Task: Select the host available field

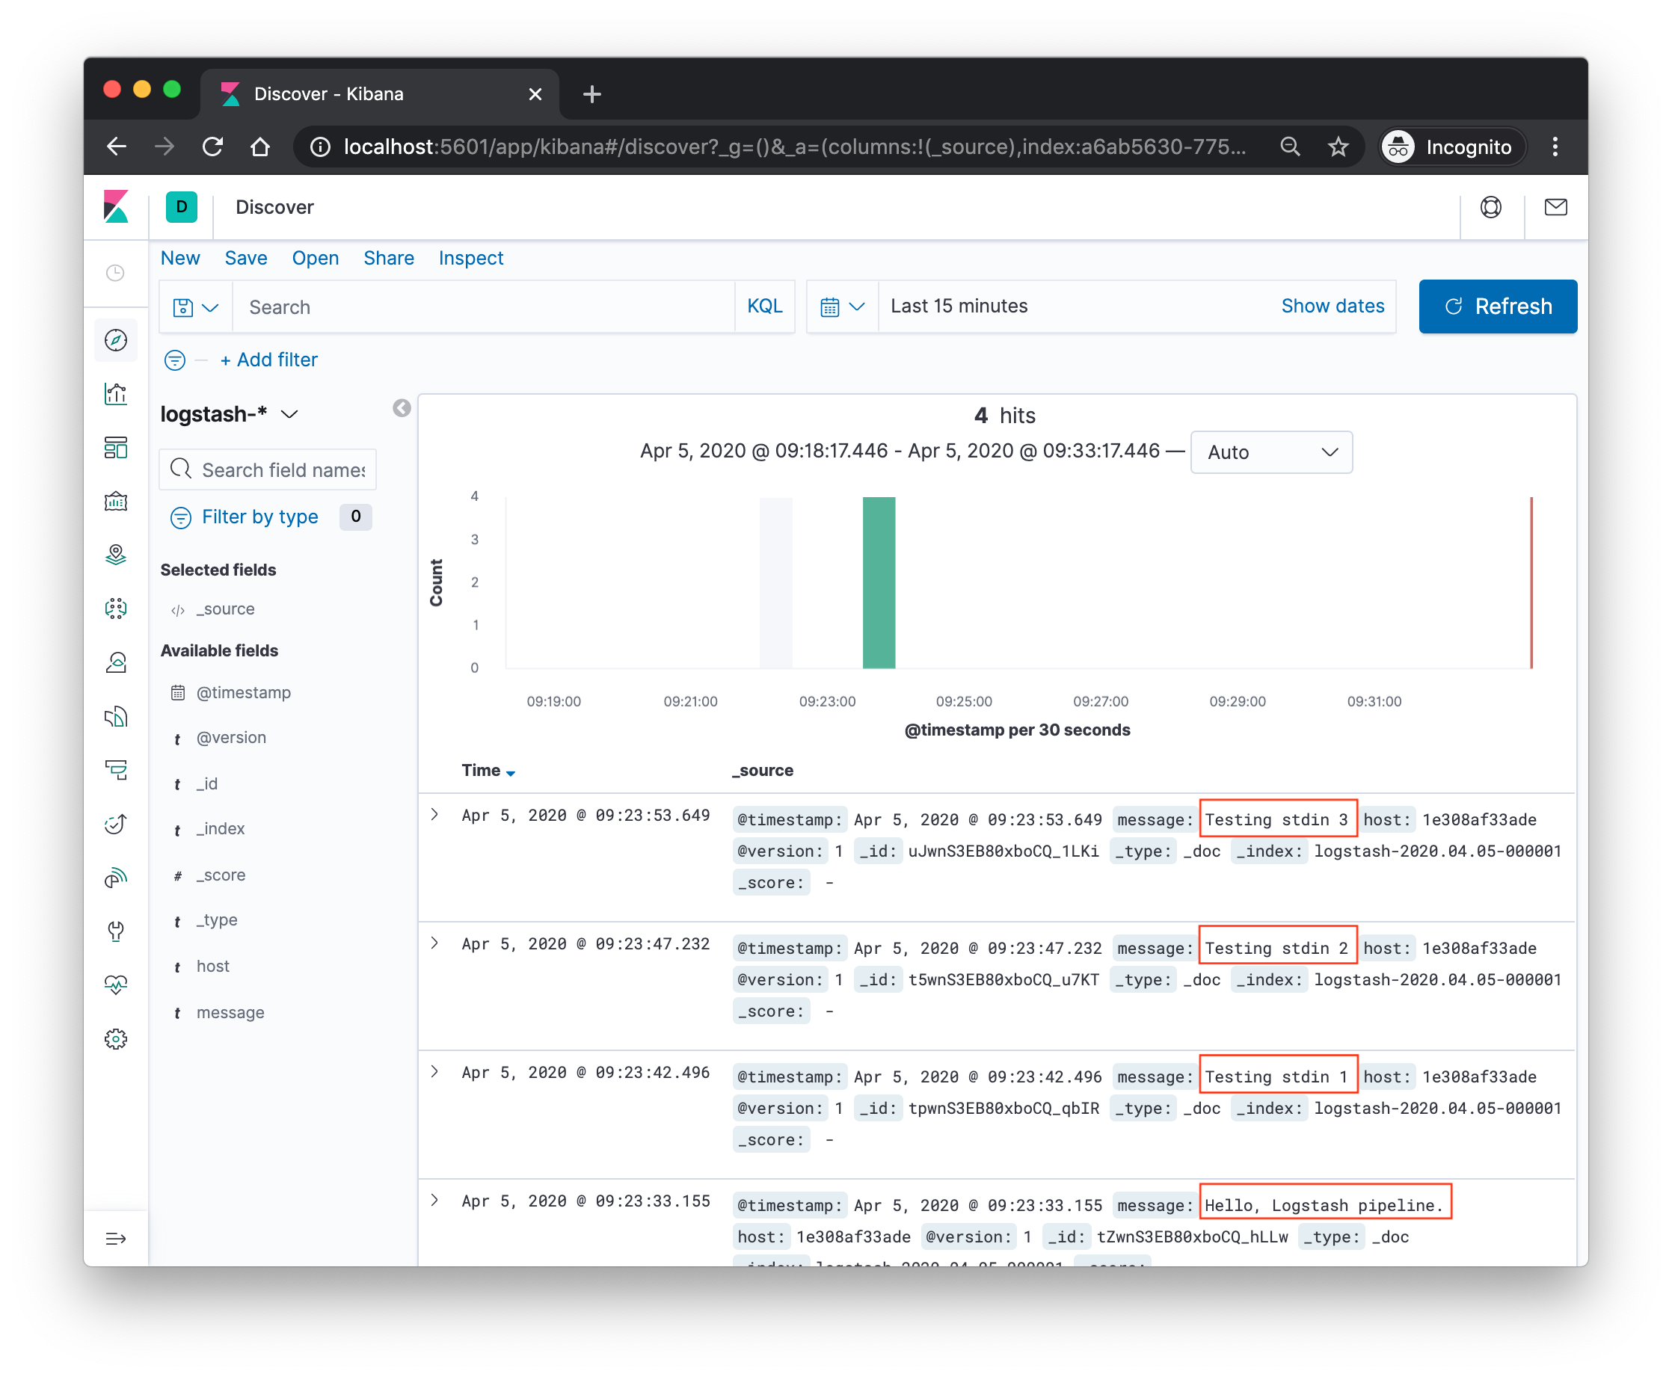Action: 212,966
